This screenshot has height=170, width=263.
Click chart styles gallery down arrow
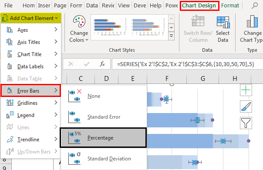coord(171,27)
